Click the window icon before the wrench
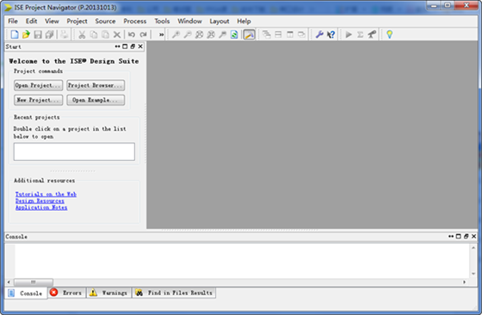Image resolution: width=482 pixels, height=315 pixels. (301, 34)
